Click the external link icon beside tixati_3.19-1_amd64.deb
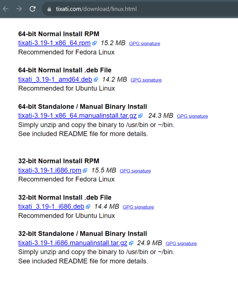 (x=96, y=79)
